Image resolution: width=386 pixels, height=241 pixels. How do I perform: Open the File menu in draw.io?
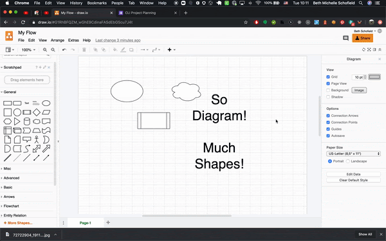tap(21, 40)
